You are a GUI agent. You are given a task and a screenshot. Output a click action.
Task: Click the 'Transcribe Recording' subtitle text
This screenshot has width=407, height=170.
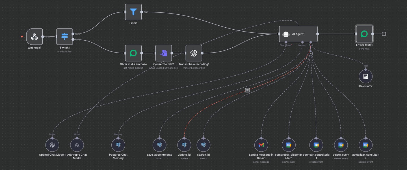[194, 68]
